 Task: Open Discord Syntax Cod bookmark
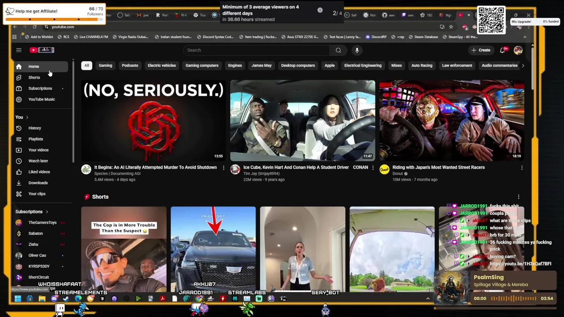click(x=215, y=37)
